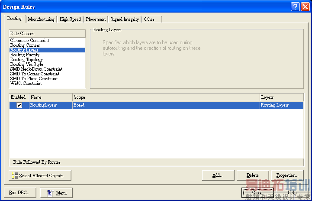Screen dimensions: 312x201
Task: Open the High Speed tab
Action: 70,19
